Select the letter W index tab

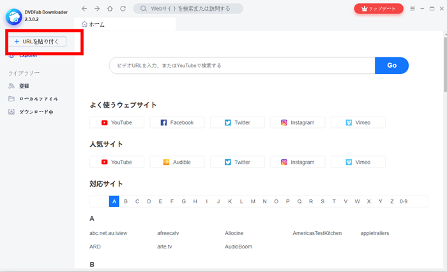(x=357, y=201)
